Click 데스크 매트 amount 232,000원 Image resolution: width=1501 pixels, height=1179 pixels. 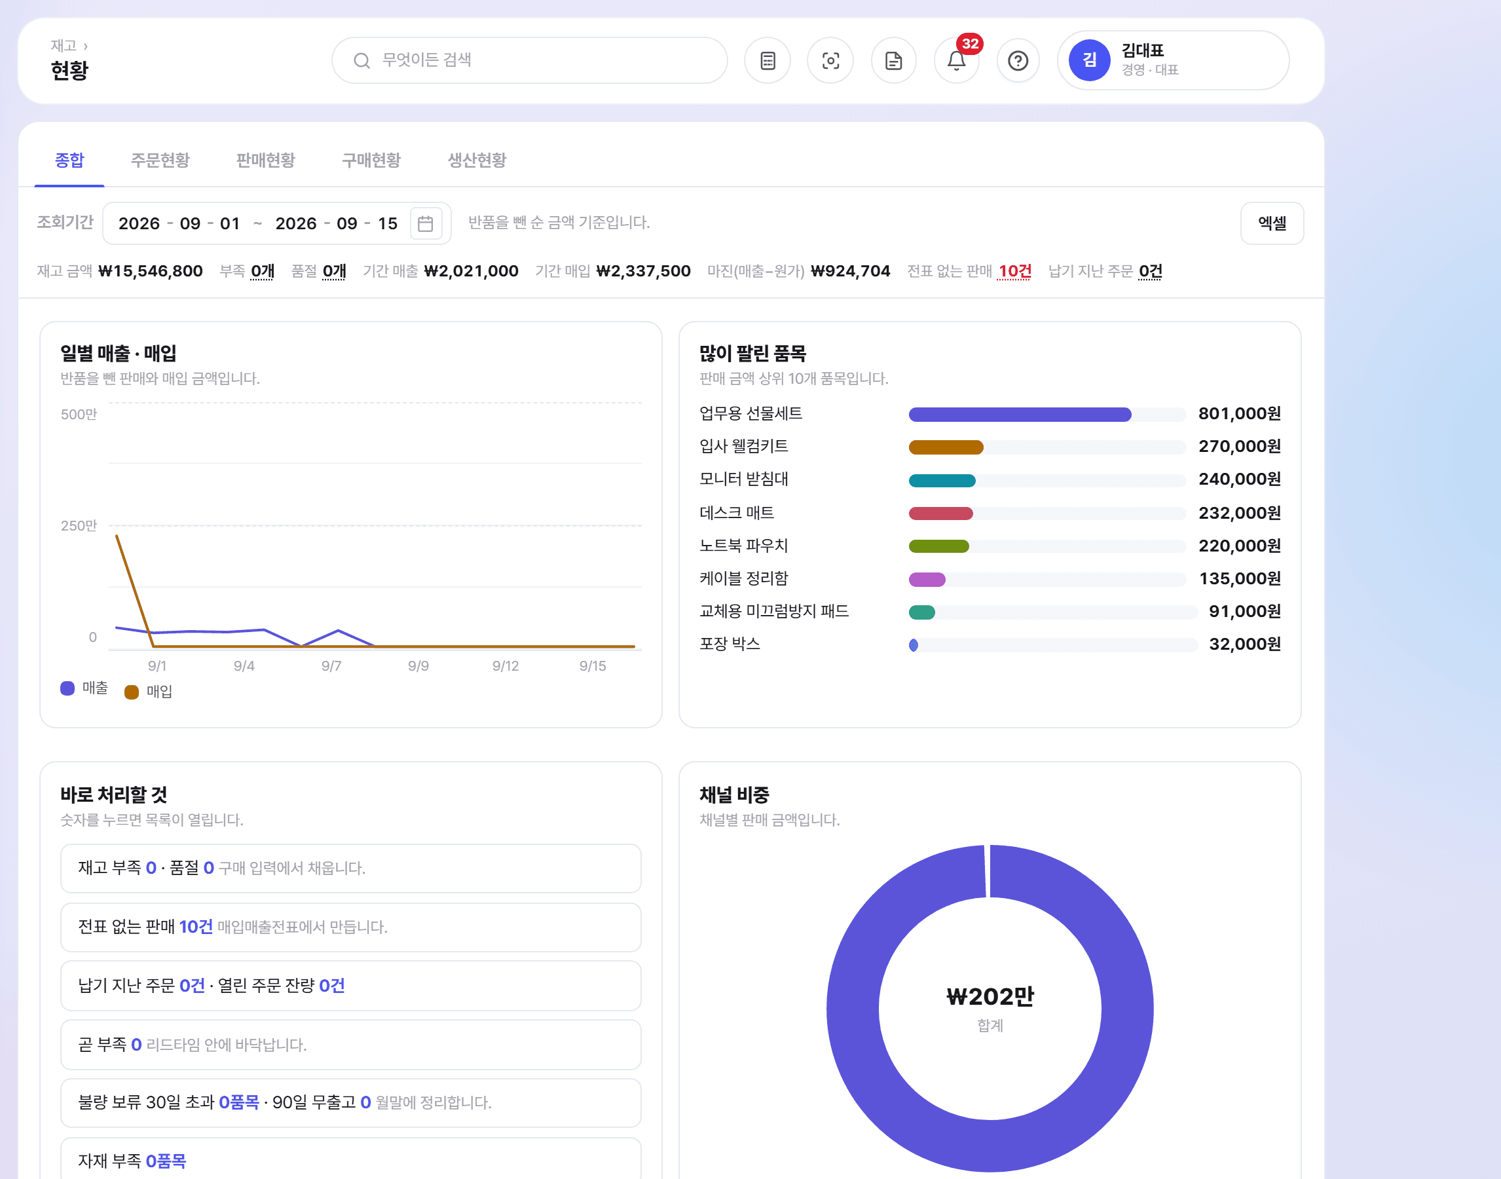click(x=1240, y=513)
